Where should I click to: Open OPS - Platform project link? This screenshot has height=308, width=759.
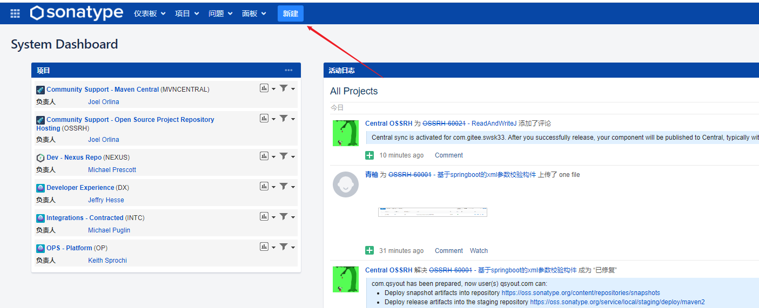click(x=69, y=248)
